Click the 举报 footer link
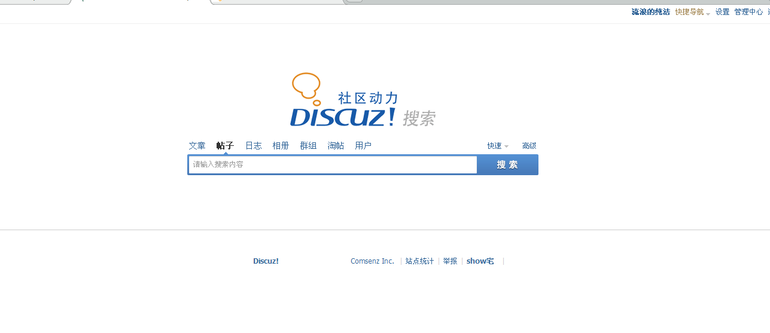The height and width of the screenshot is (333, 770). [x=450, y=261]
